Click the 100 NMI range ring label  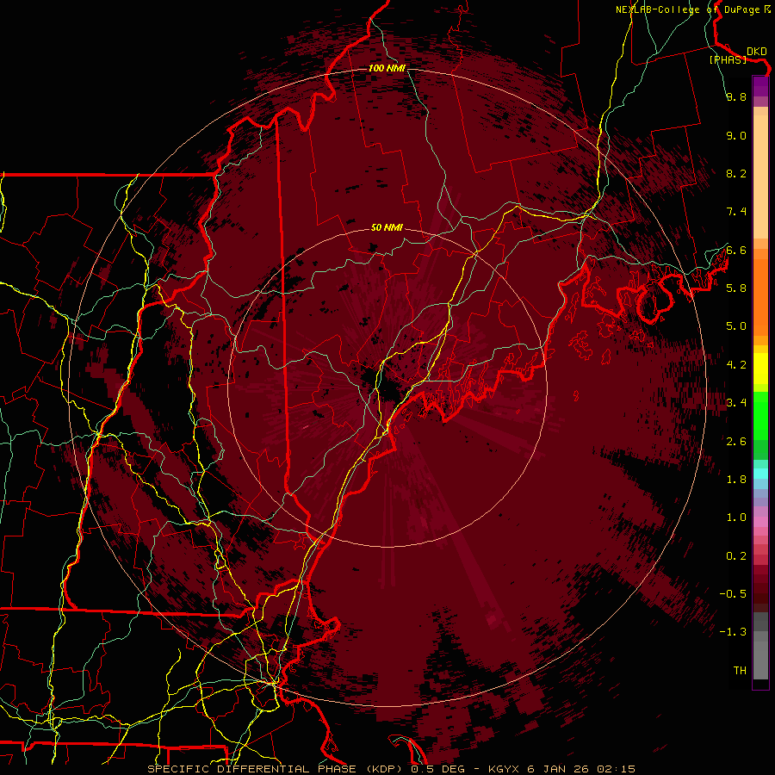click(387, 68)
